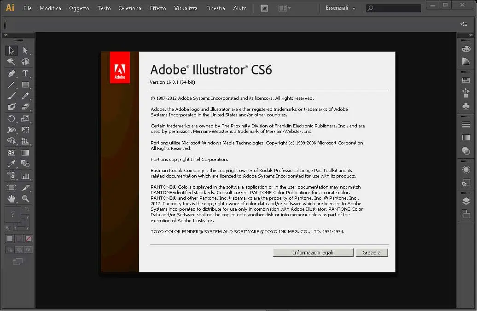The image size is (477, 311).
Task: Activate the Blend tool
Action: (25, 164)
